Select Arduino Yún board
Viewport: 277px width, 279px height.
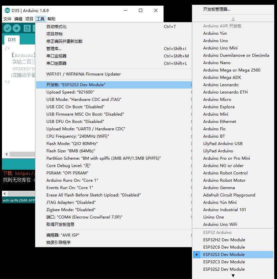click(233, 33)
